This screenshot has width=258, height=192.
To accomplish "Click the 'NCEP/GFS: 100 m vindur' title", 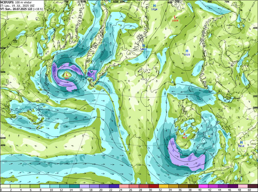I will [x=16, y=2].
